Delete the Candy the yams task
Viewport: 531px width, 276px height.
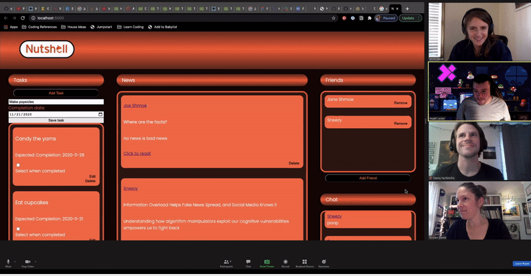pyautogui.click(x=90, y=181)
